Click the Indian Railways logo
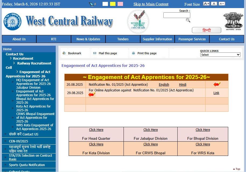This screenshot has height=172, width=246. 13,21
